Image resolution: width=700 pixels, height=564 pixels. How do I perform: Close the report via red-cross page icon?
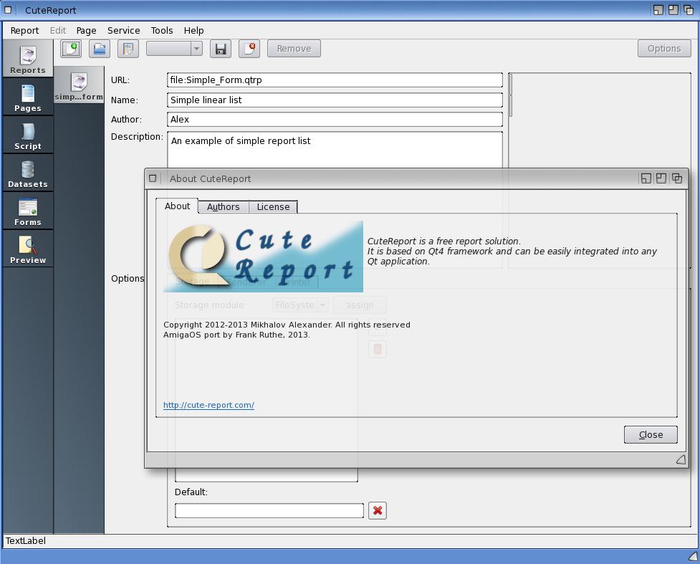coord(249,49)
